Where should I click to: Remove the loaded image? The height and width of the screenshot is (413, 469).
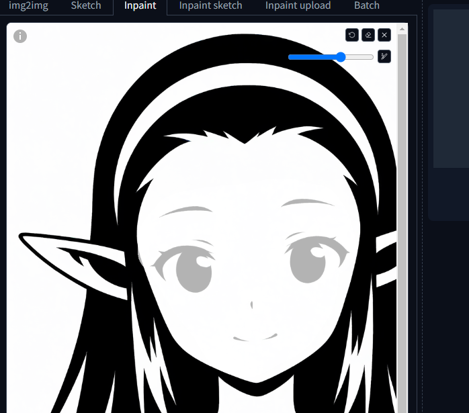click(x=384, y=35)
